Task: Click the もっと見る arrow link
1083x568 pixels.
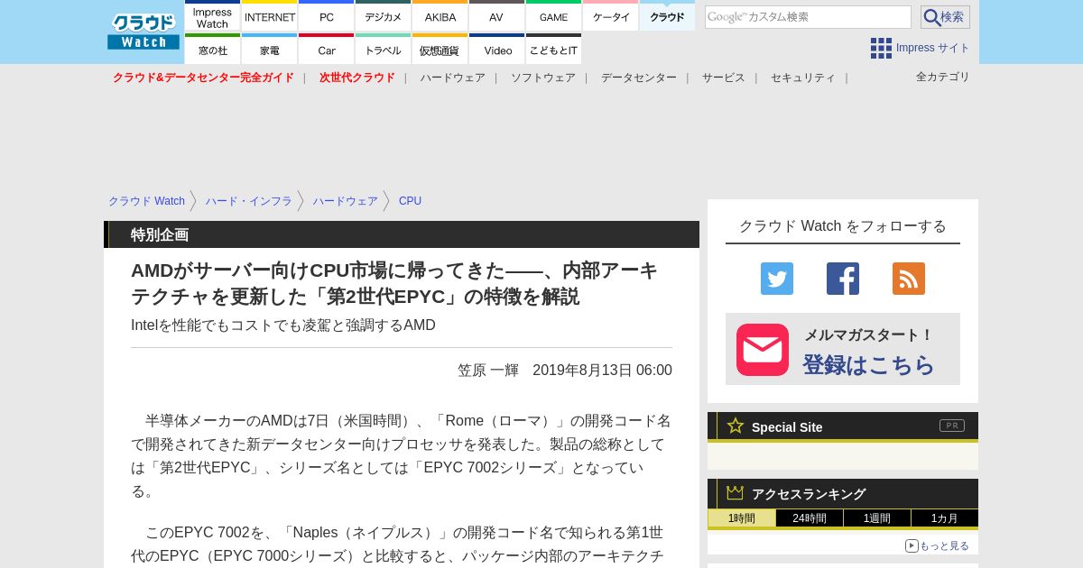Action: [937, 545]
